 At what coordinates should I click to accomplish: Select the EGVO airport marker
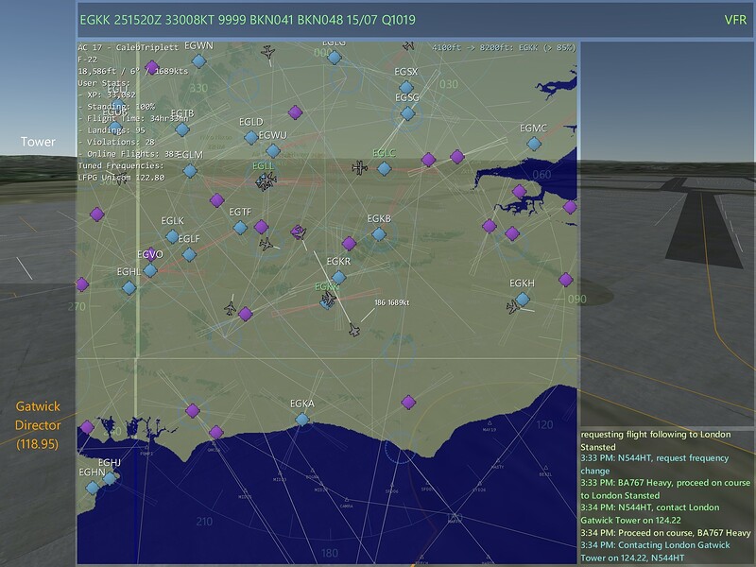click(150, 270)
